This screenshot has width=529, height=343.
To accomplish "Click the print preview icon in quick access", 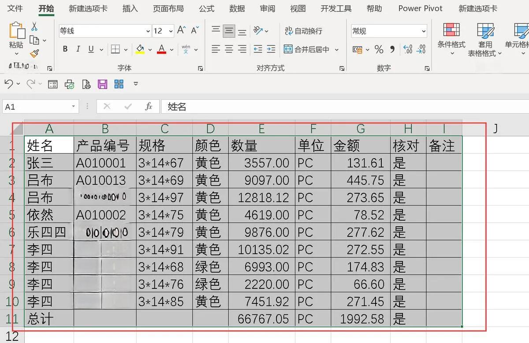I will pyautogui.click(x=86, y=84).
